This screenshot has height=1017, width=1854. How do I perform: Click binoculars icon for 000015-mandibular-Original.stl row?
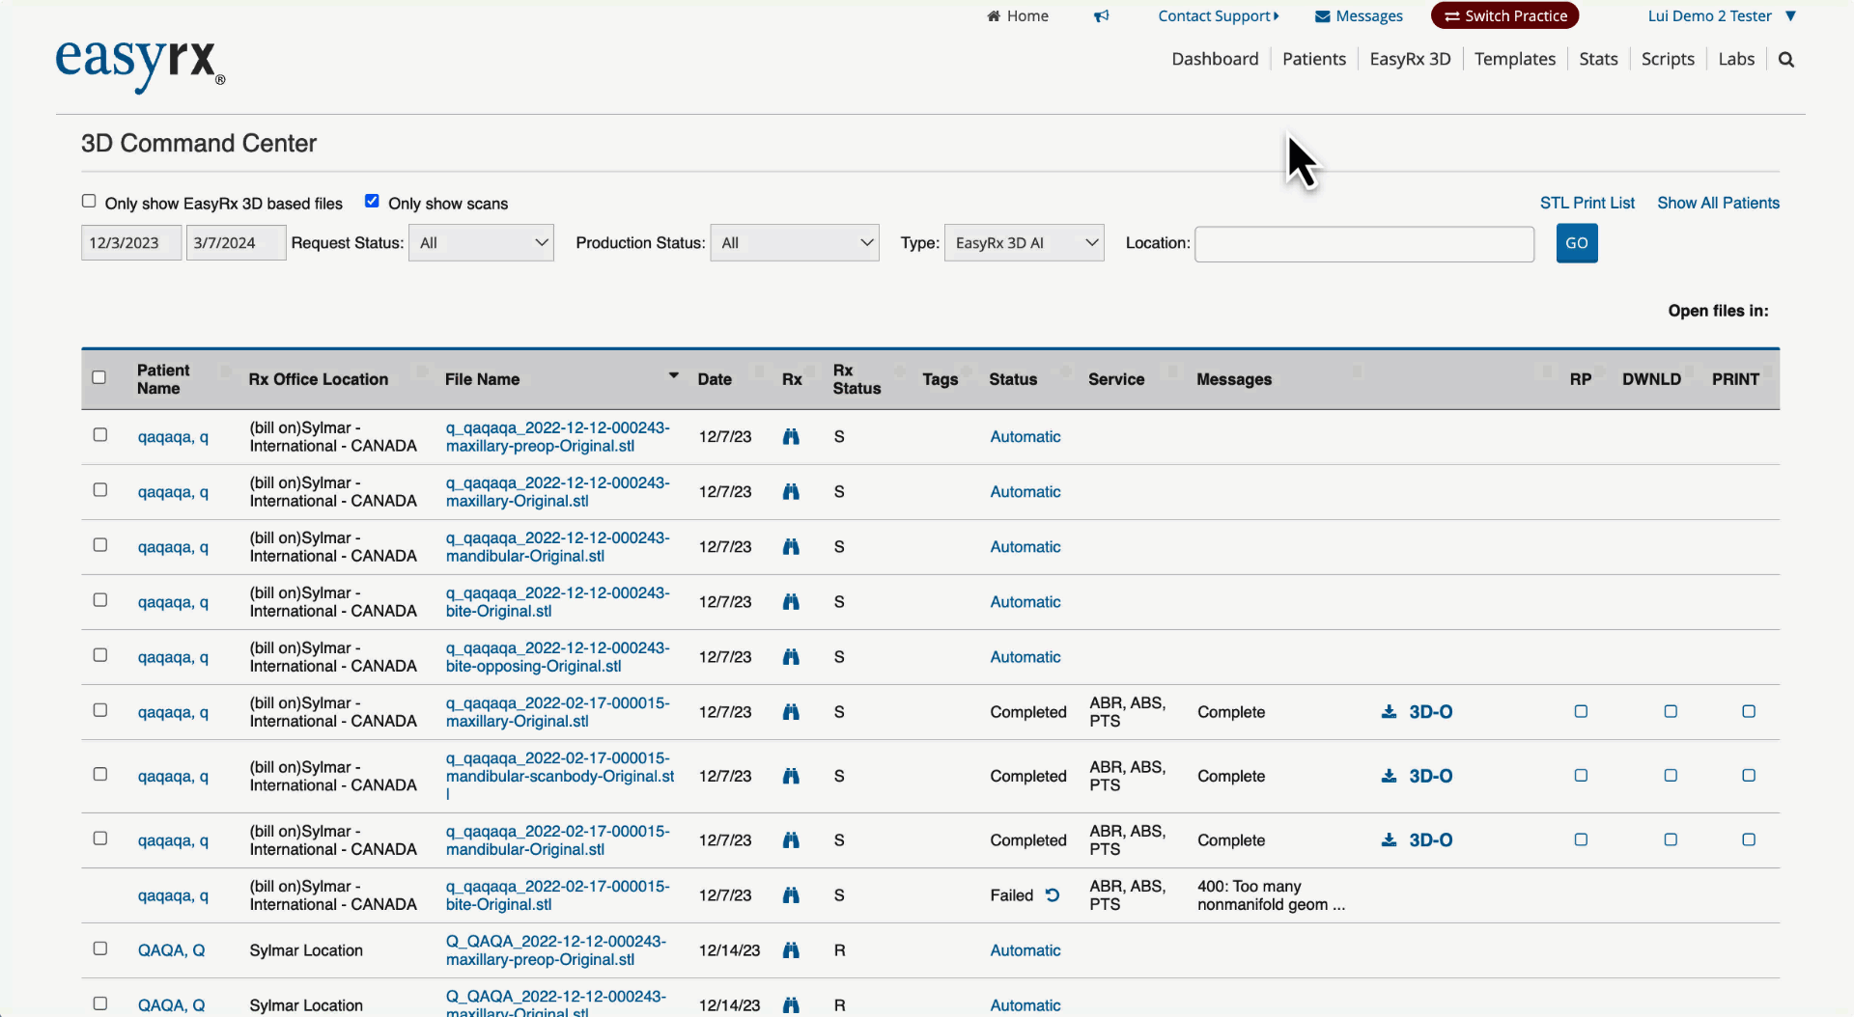point(791,840)
